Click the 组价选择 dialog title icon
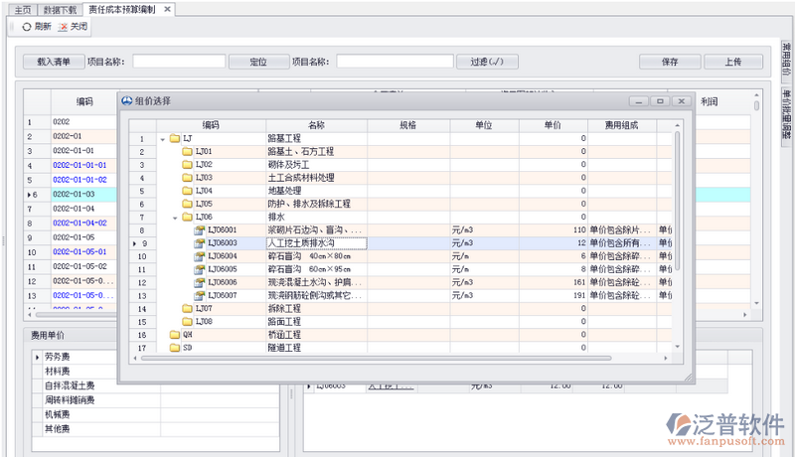This screenshot has width=795, height=457. [127, 100]
